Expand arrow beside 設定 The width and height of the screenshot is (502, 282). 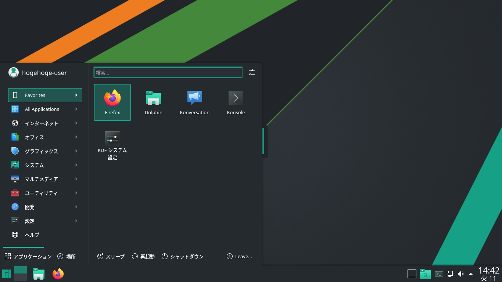coord(76,221)
